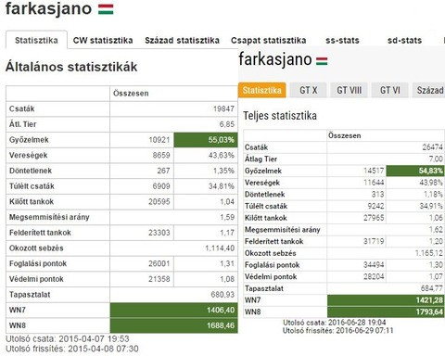Click the large farkasjano title at top left
This screenshot has width=445, height=356.
48,8
